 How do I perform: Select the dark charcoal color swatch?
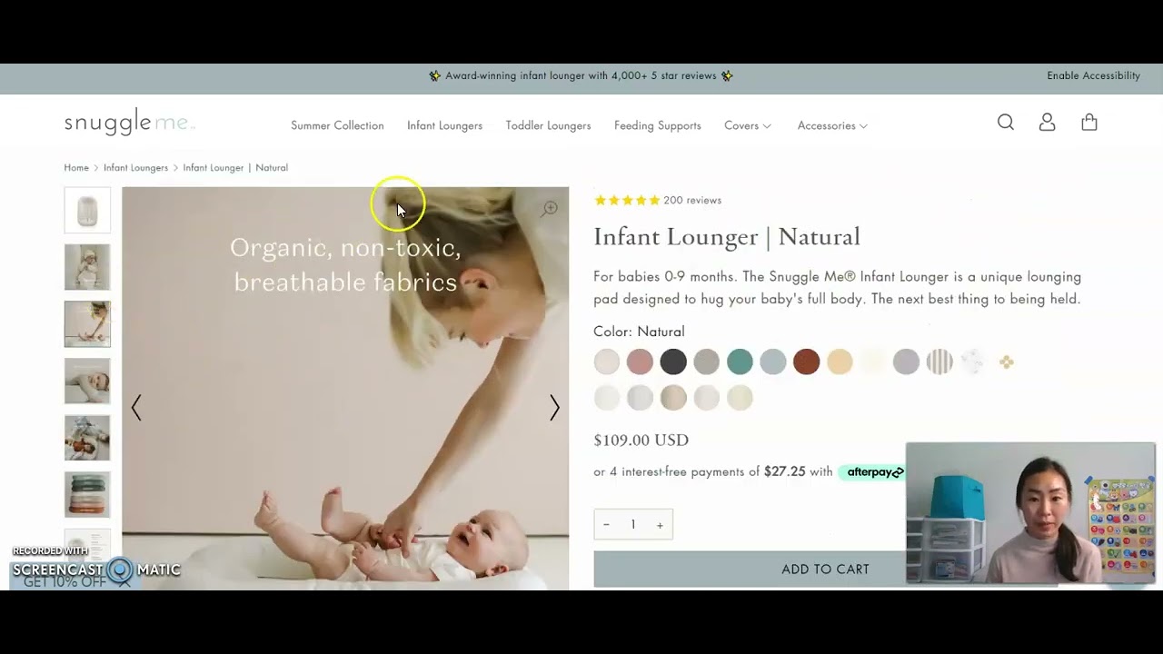click(673, 362)
